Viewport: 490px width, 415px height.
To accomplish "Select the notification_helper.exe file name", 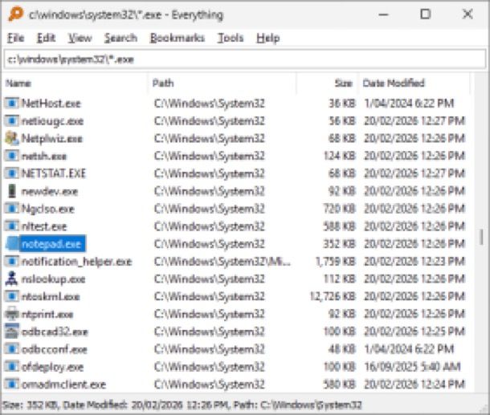I will click(x=77, y=262).
